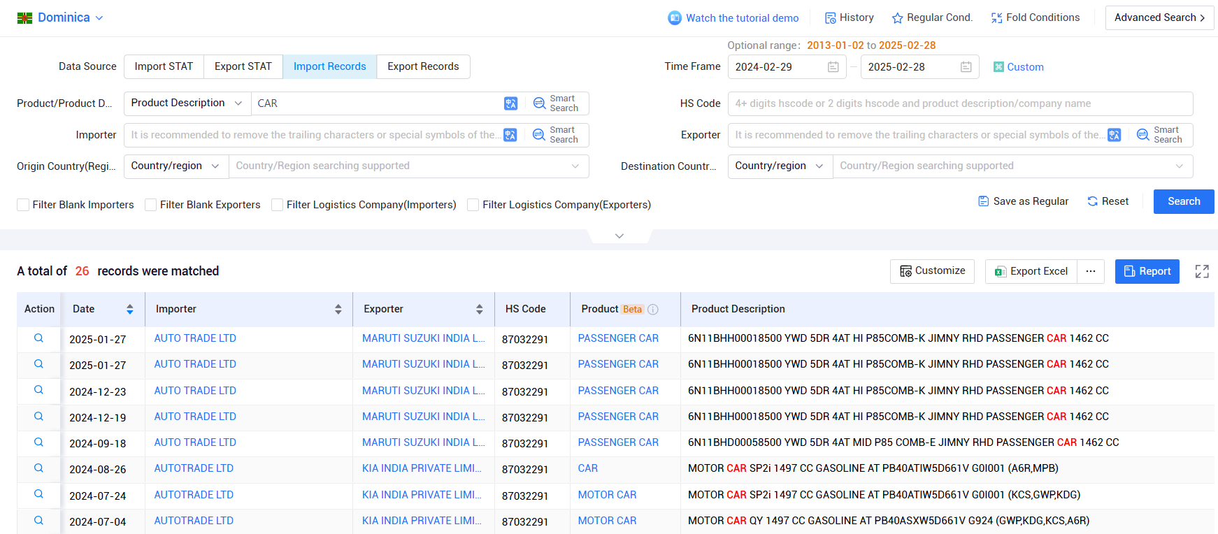
Task: Open MARUTI SUZUKI exporter in 2024-09-18 row
Action: (x=423, y=442)
